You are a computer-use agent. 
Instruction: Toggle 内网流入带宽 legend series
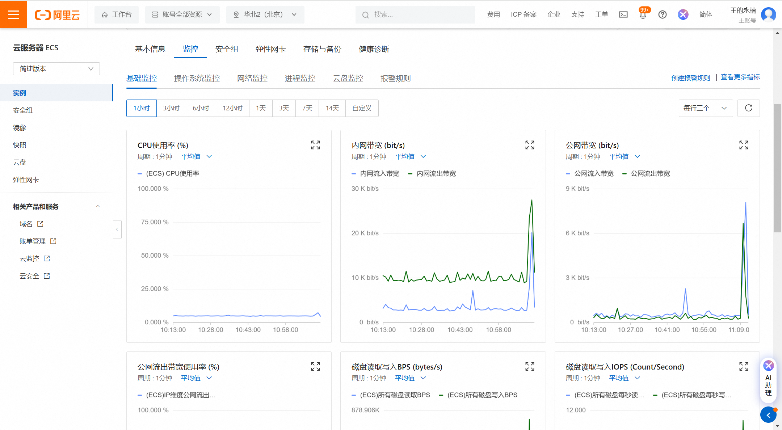(x=375, y=174)
